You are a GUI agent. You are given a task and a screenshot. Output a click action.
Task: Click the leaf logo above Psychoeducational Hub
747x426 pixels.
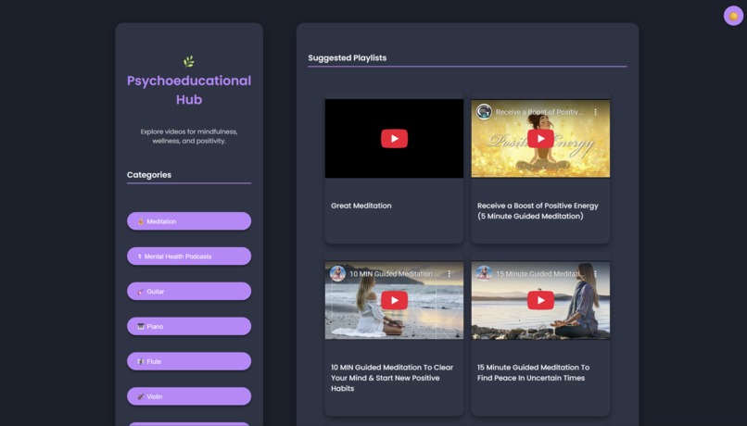(x=189, y=61)
